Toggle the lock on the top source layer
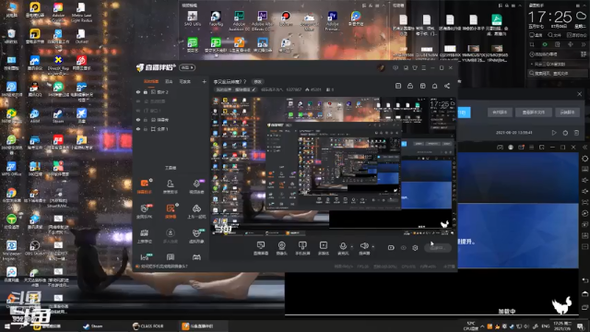This screenshot has width=590, height=332. click(x=146, y=92)
